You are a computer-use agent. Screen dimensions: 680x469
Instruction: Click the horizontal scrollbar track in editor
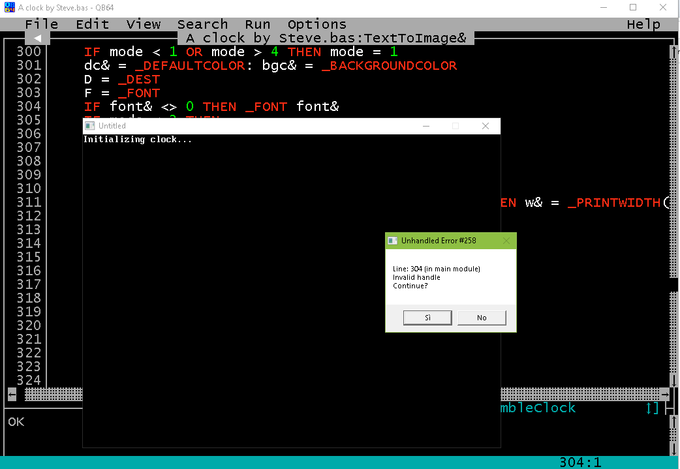(x=581, y=394)
